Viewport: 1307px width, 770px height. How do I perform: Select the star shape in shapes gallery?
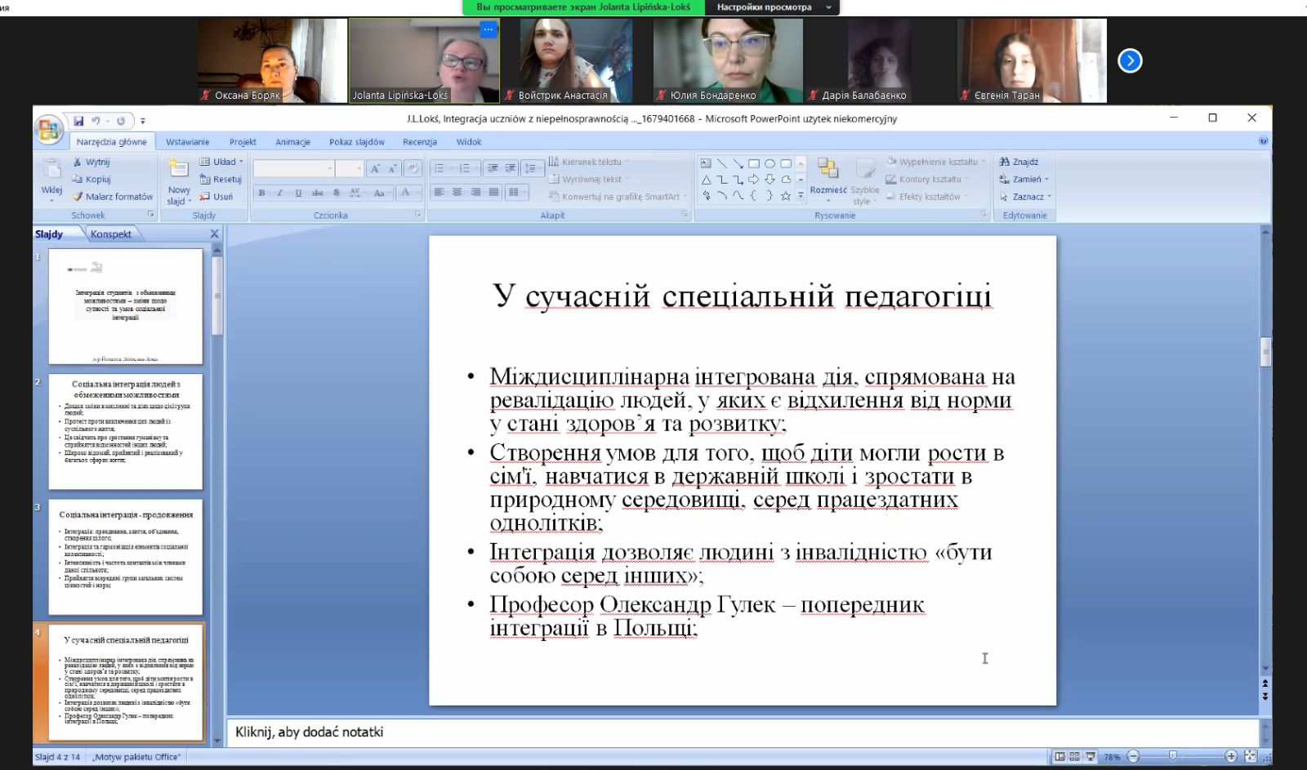pyautogui.click(x=785, y=196)
